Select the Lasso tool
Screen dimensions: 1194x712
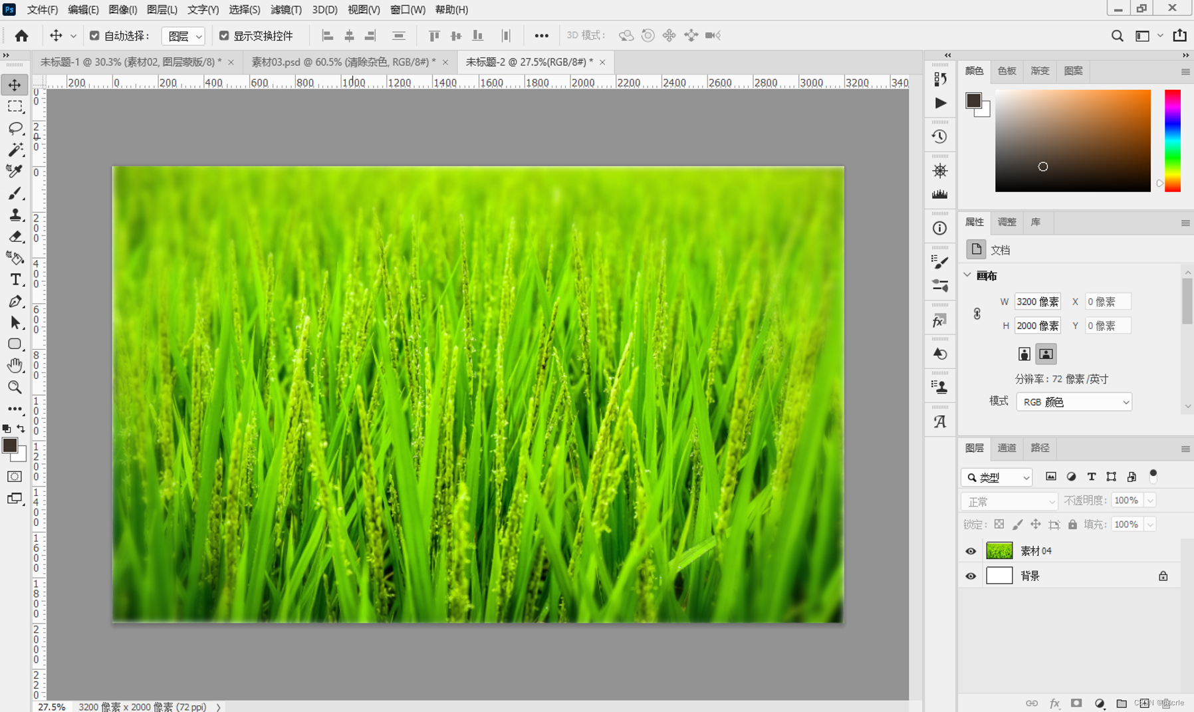coord(15,128)
